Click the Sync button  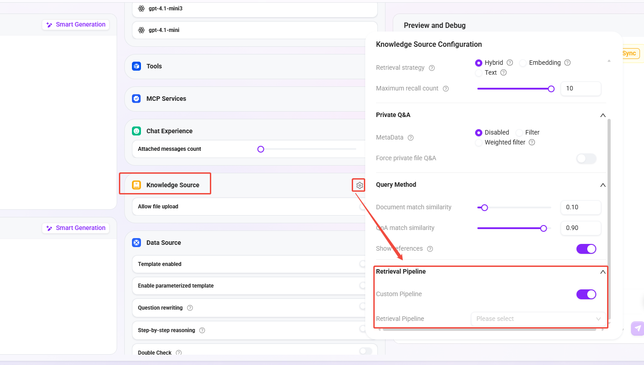[x=630, y=53]
